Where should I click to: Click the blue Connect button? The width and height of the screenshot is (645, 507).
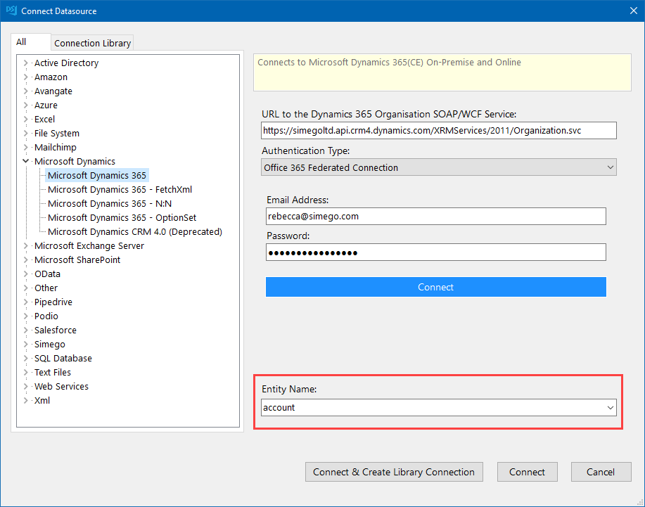point(435,287)
